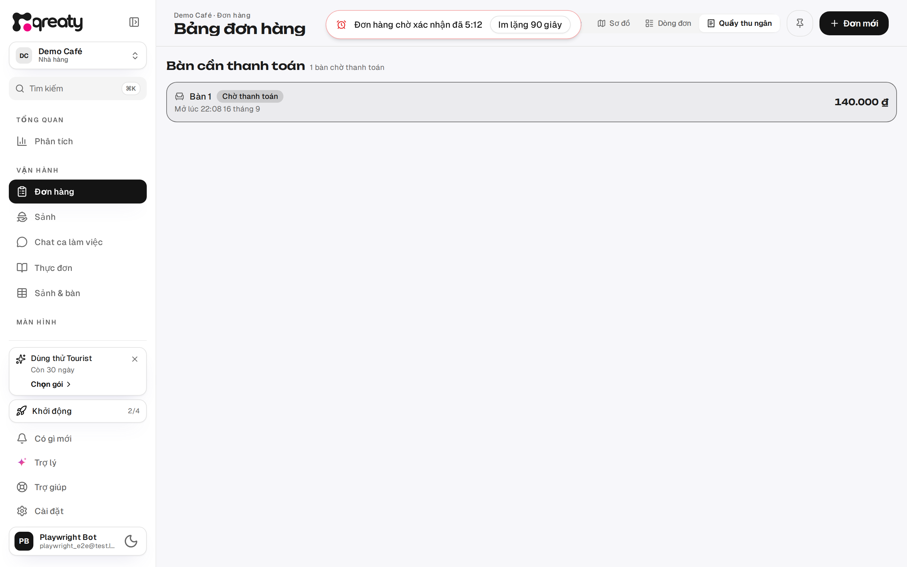Dismiss the Dùng thử Tourist trial card
The image size is (907, 567).
[x=135, y=359]
